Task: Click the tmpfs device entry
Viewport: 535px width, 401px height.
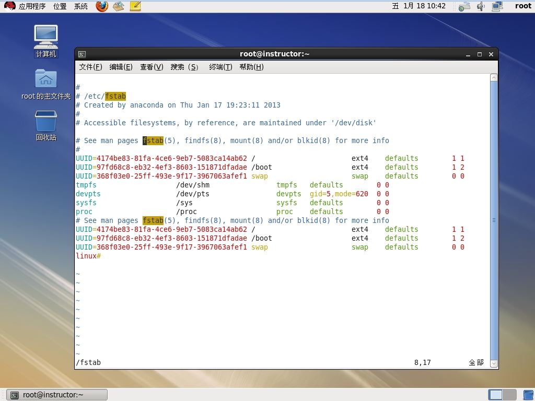Action: click(x=86, y=185)
